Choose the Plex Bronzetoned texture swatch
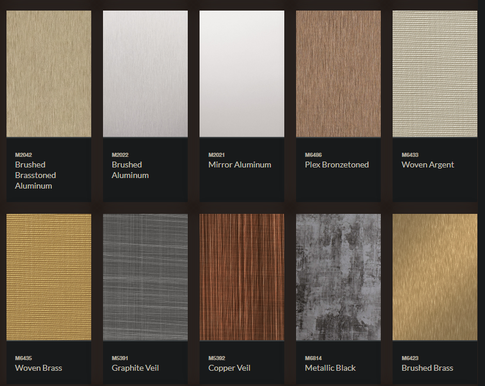Screen dimensions: 485x386 338,74
